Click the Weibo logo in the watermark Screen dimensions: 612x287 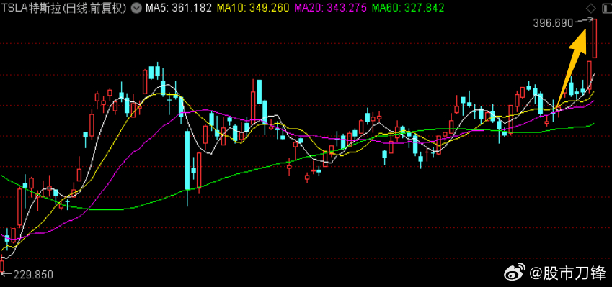[x=515, y=273]
